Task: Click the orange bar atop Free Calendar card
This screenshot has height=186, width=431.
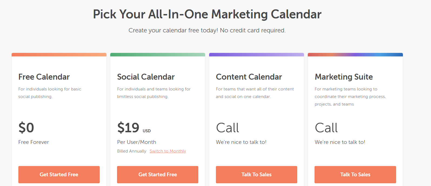Action: coord(59,55)
